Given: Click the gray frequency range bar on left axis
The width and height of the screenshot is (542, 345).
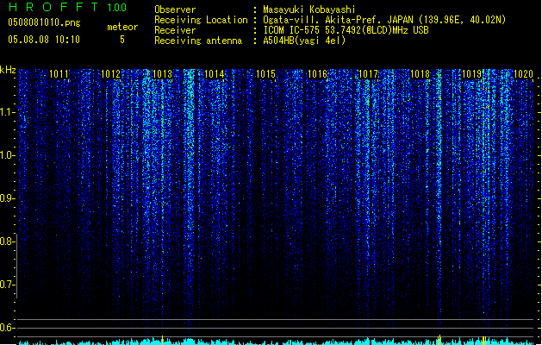Looking at the screenshot, I should 17,266.
